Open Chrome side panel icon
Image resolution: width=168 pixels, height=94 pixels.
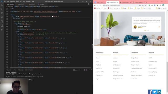coord(160,5)
